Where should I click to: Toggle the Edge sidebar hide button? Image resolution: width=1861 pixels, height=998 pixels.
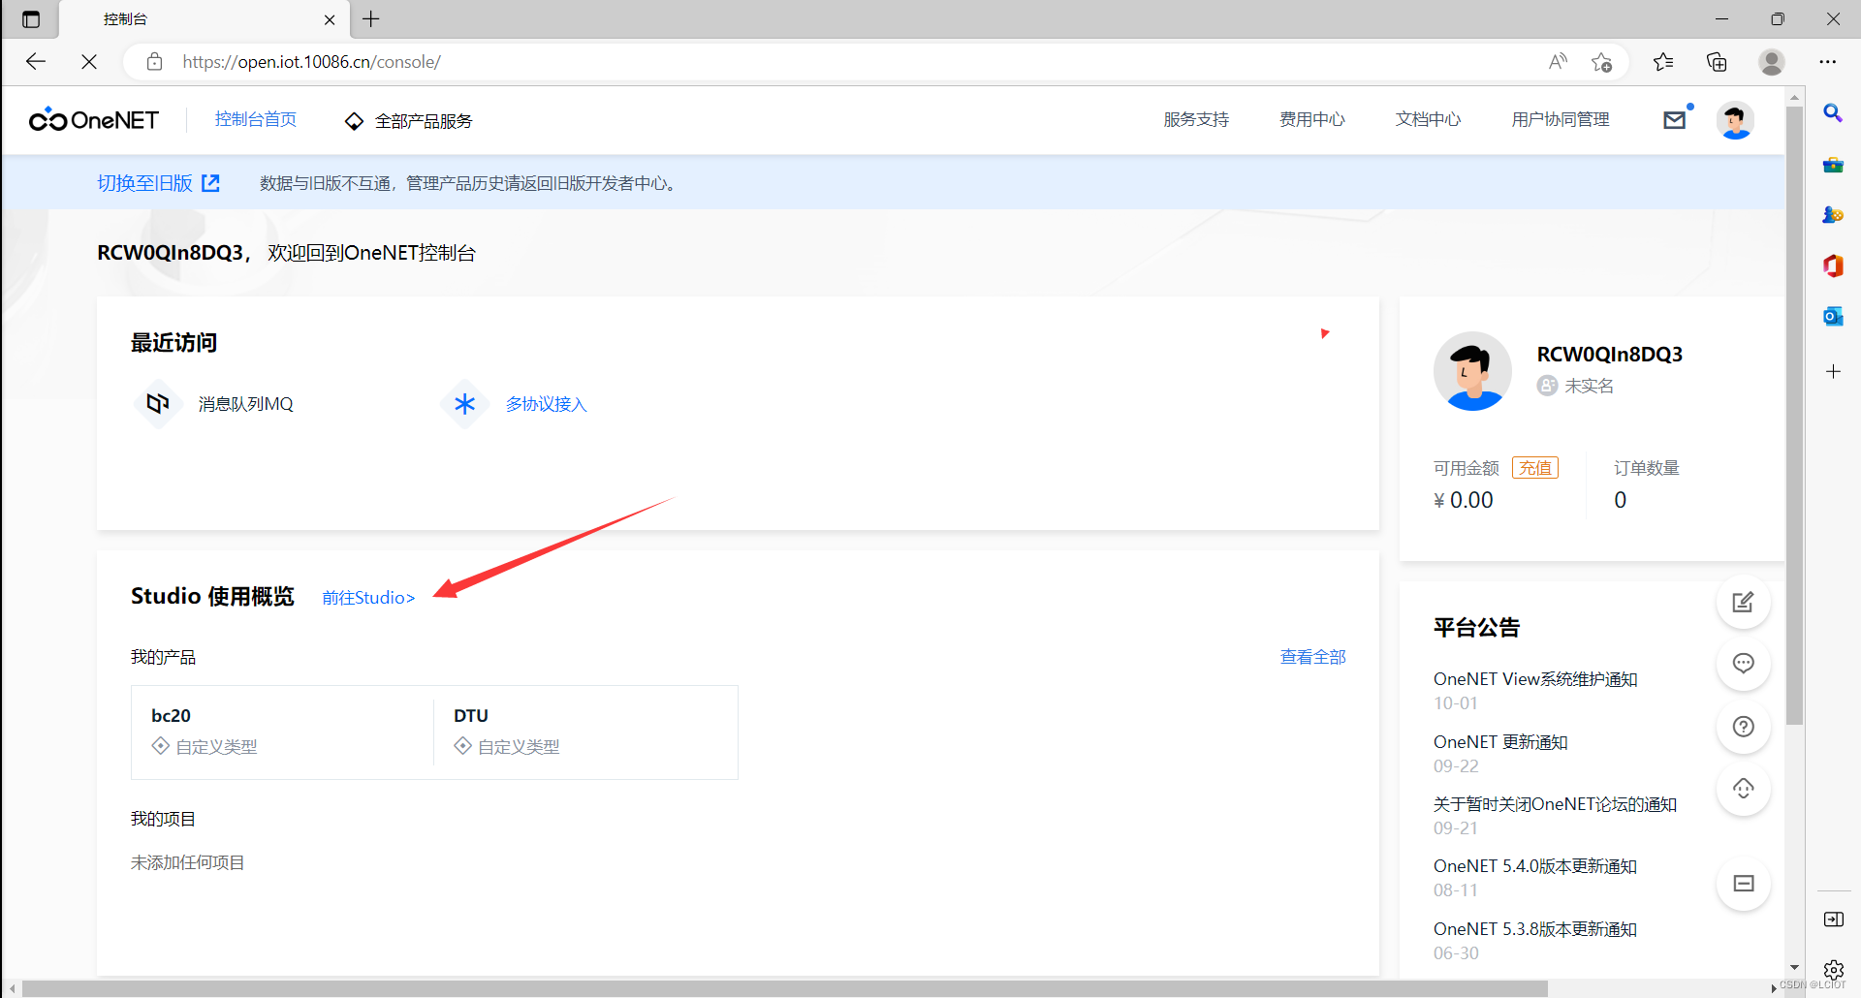point(1833,920)
